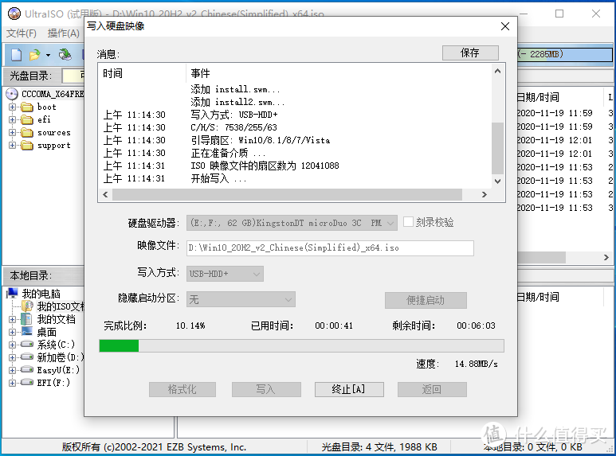The height and width of the screenshot is (456, 616).
Task: Open the folder icon in the UltraISO toolbar
Action: [x=34, y=55]
